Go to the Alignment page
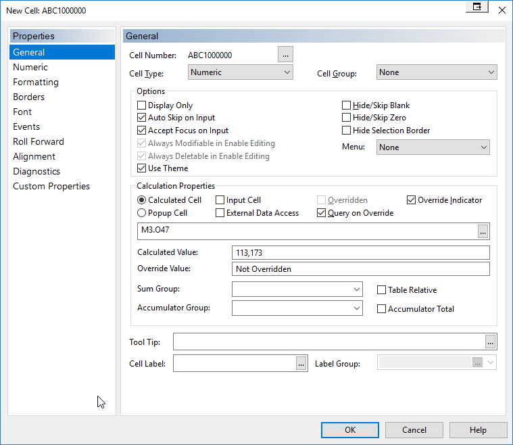This screenshot has height=445, width=513. coord(62,156)
